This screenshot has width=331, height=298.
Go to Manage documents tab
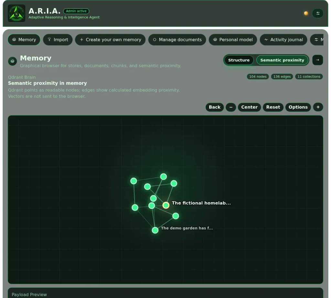(x=177, y=40)
